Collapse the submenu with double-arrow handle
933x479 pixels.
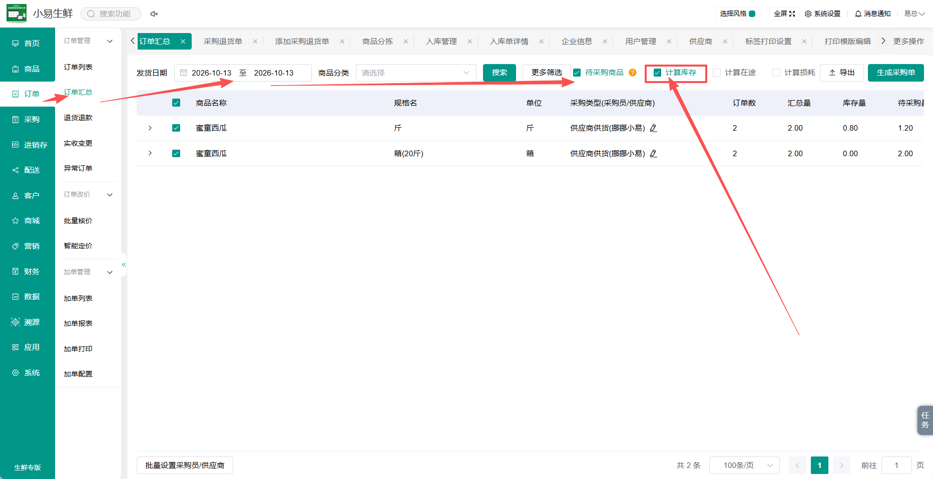124,265
